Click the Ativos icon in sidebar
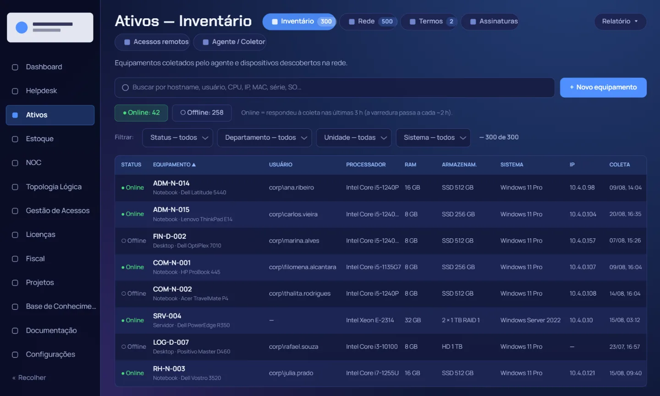Image resolution: width=660 pixels, height=396 pixels. (15, 115)
